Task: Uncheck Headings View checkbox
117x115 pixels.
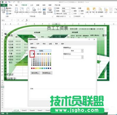Action: pyautogui.click(x=79, y=11)
